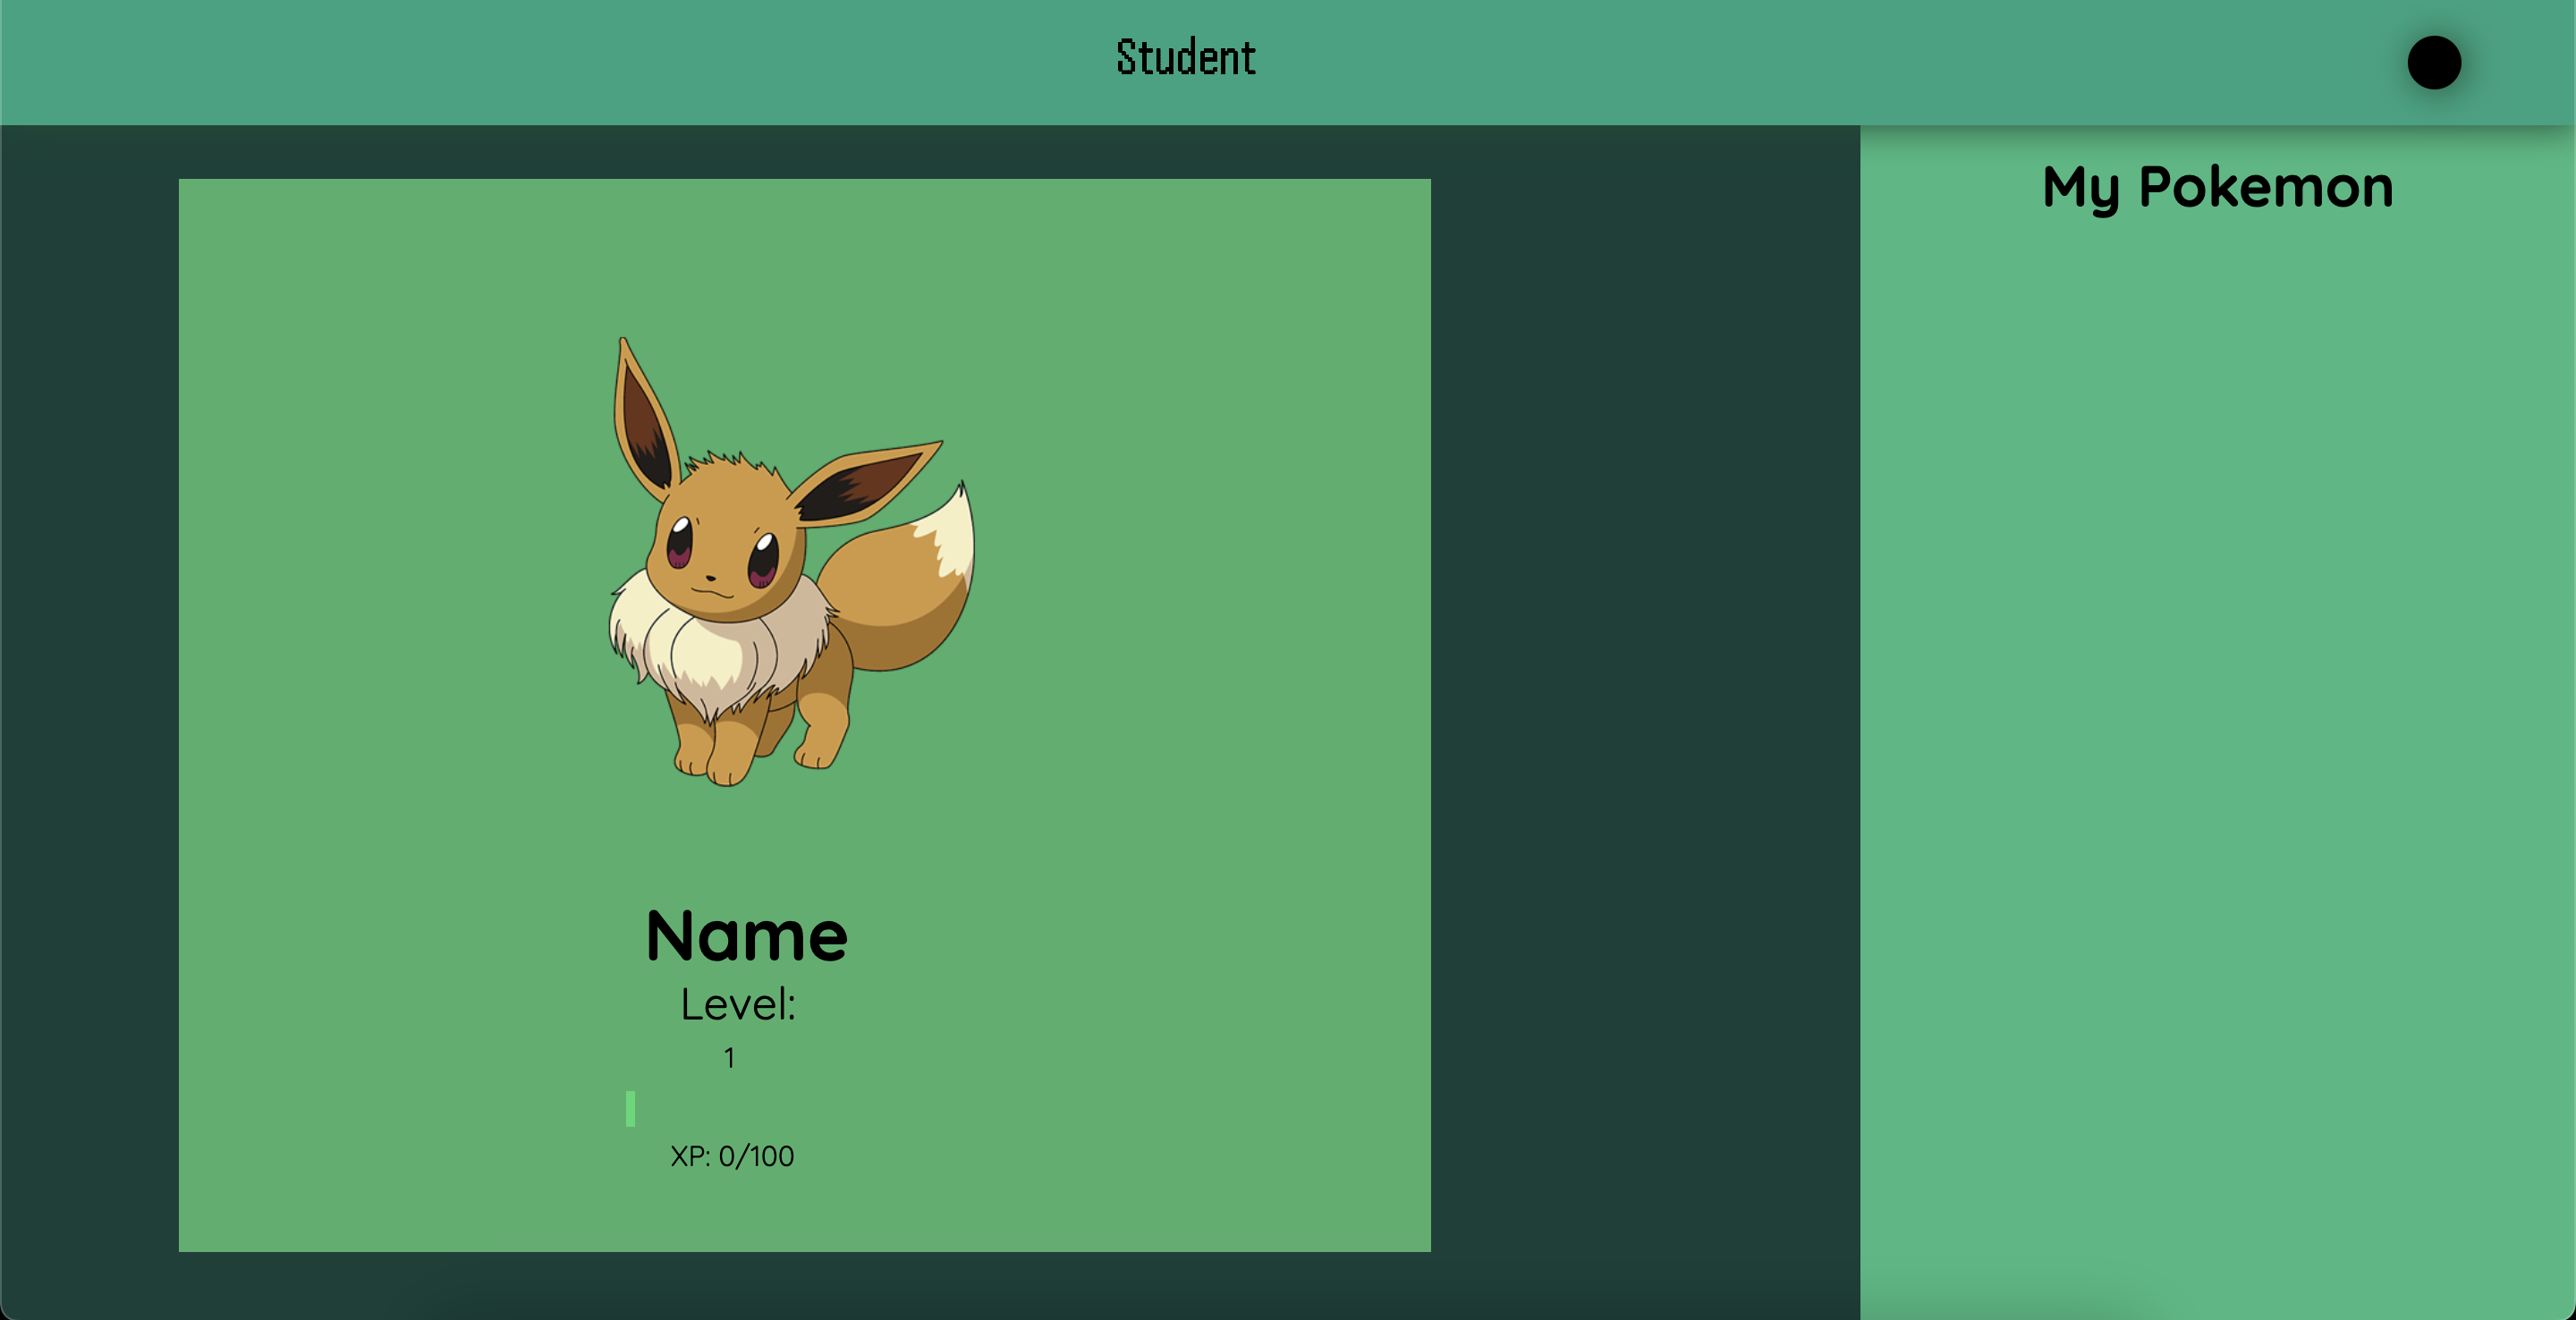
Task: Click the green XP progress bar
Action: tap(630, 1108)
